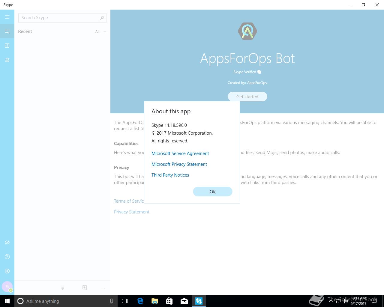Viewport: 384px width, 307px height.
Task: Click the 'Skype 11.18.596.0' version text
Action: pos(169,125)
